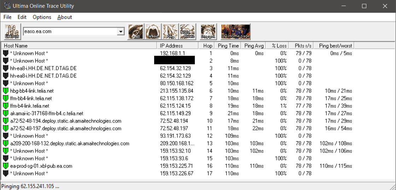Viewport: 396px width, 190px height.
Task: Click the green shield on hop 14 row
Action: [6, 151]
